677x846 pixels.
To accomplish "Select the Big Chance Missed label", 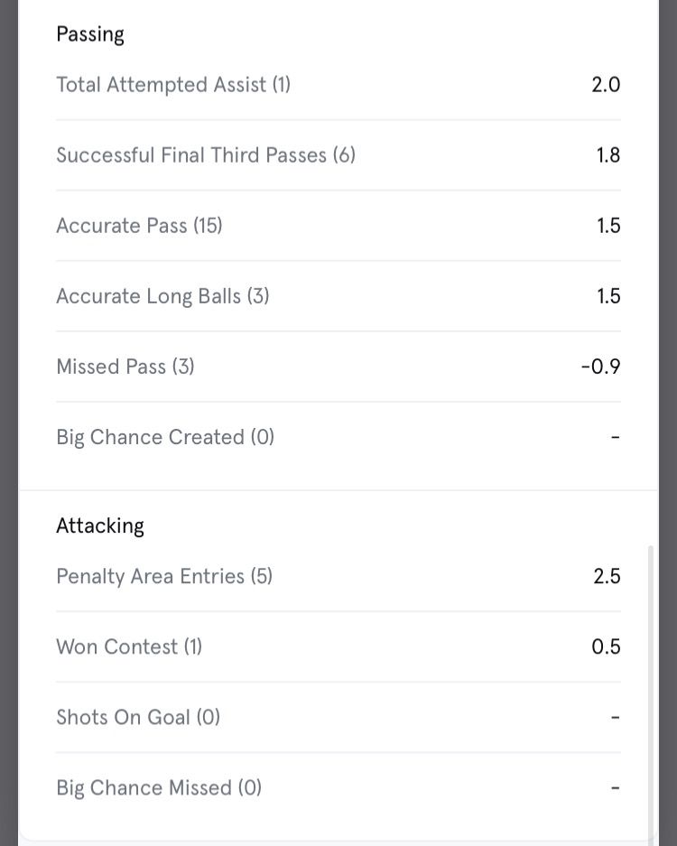I will 159,787.
